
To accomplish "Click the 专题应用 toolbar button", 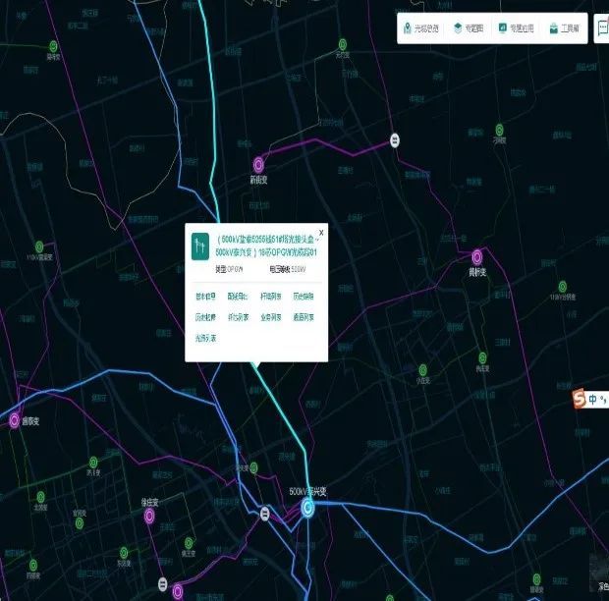I will (x=516, y=28).
